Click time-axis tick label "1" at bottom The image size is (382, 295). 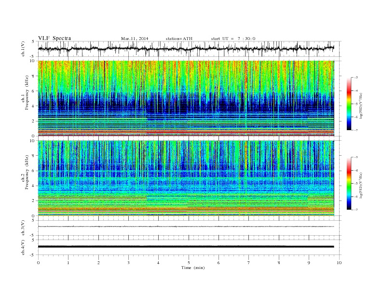tap(68, 263)
